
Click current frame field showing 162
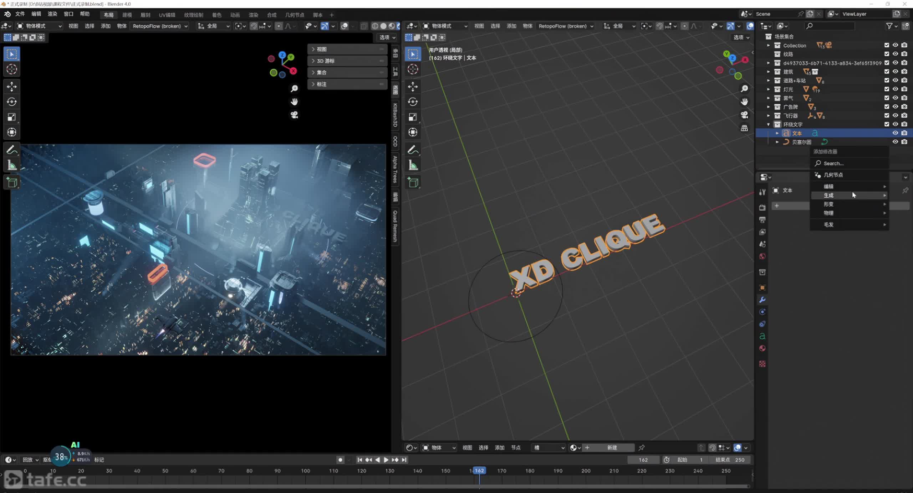(643, 460)
